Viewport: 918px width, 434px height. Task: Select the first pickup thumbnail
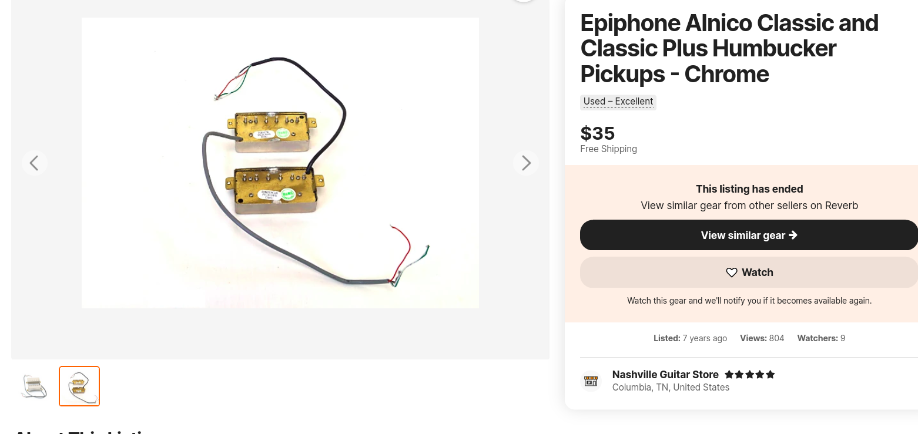[x=35, y=386]
